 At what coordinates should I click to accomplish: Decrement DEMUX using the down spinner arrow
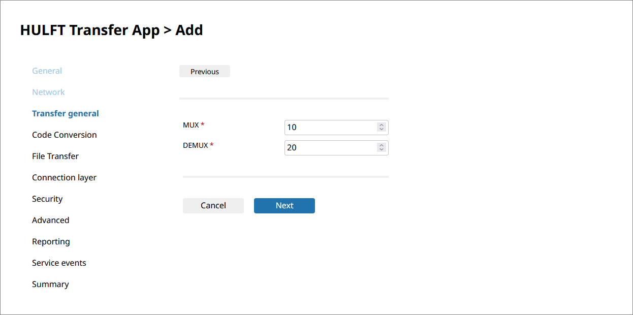point(382,150)
